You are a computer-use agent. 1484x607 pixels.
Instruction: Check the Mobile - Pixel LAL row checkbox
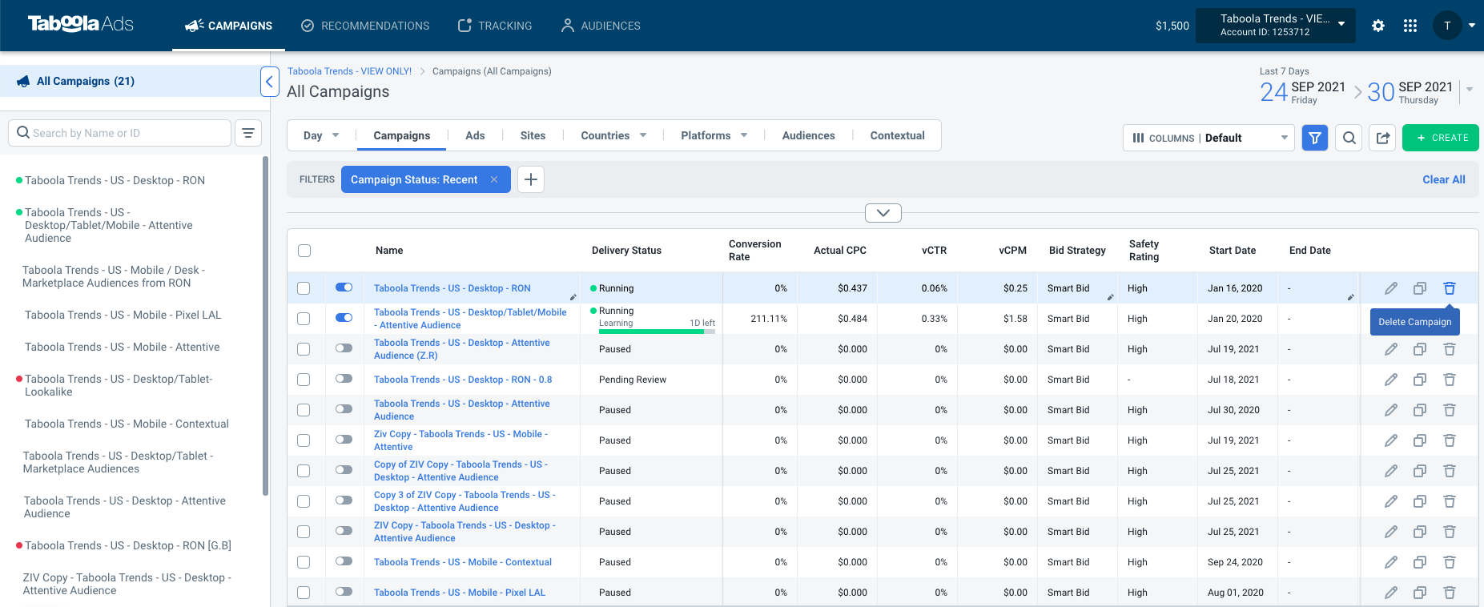[x=304, y=593]
